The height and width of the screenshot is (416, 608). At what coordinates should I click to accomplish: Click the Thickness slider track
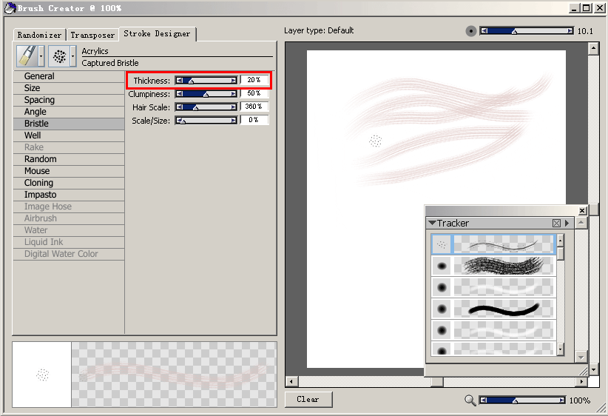tap(206, 81)
